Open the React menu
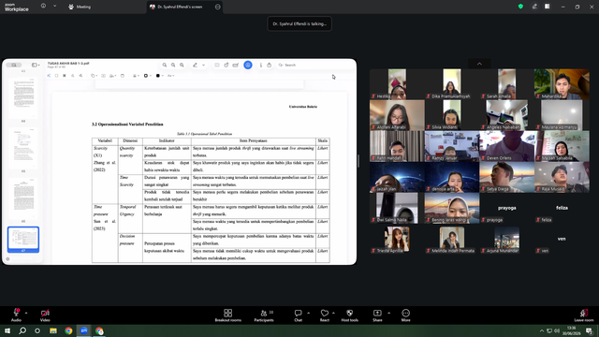Image resolution: width=599 pixels, height=337 pixels. pyautogui.click(x=325, y=315)
